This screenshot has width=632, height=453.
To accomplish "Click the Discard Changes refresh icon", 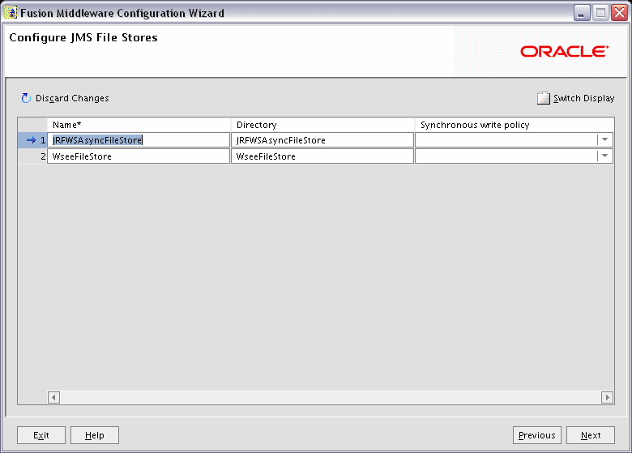I will [x=26, y=98].
